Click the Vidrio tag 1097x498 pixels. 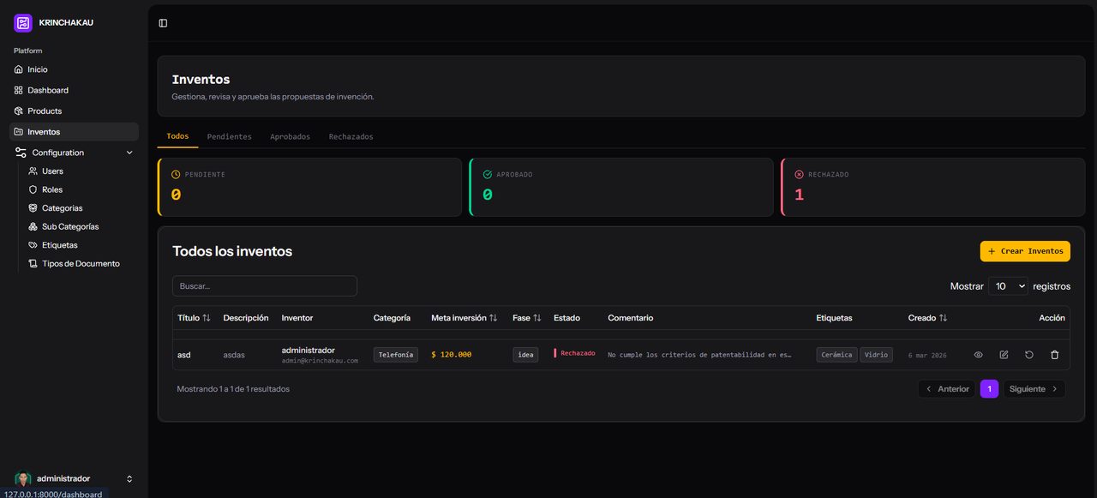coord(876,355)
